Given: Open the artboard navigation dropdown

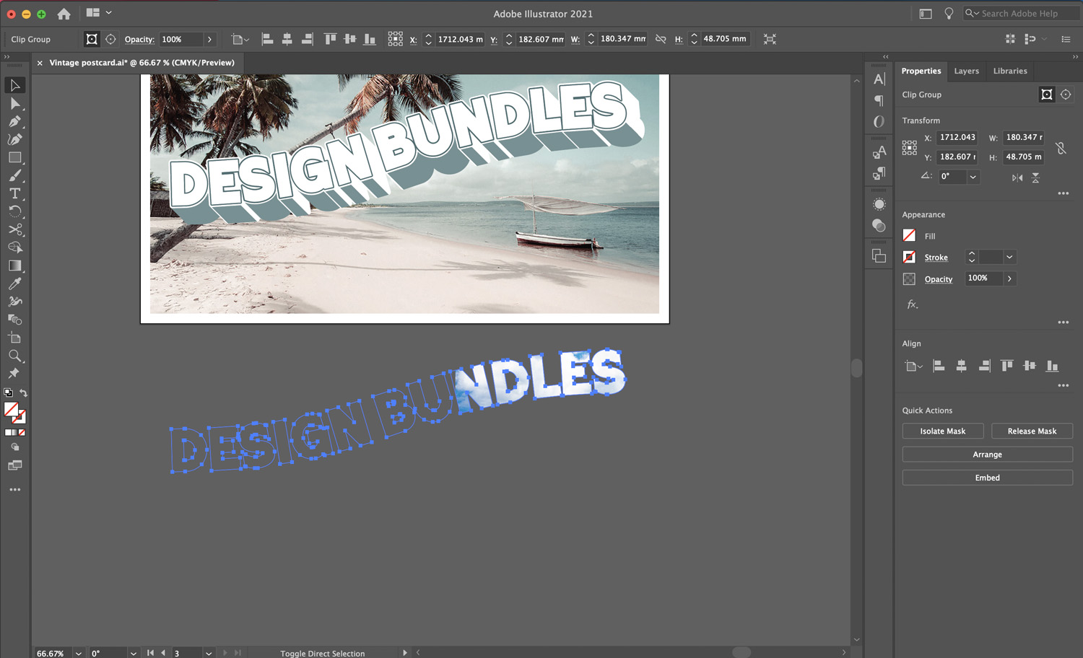Looking at the screenshot, I should 209,653.
